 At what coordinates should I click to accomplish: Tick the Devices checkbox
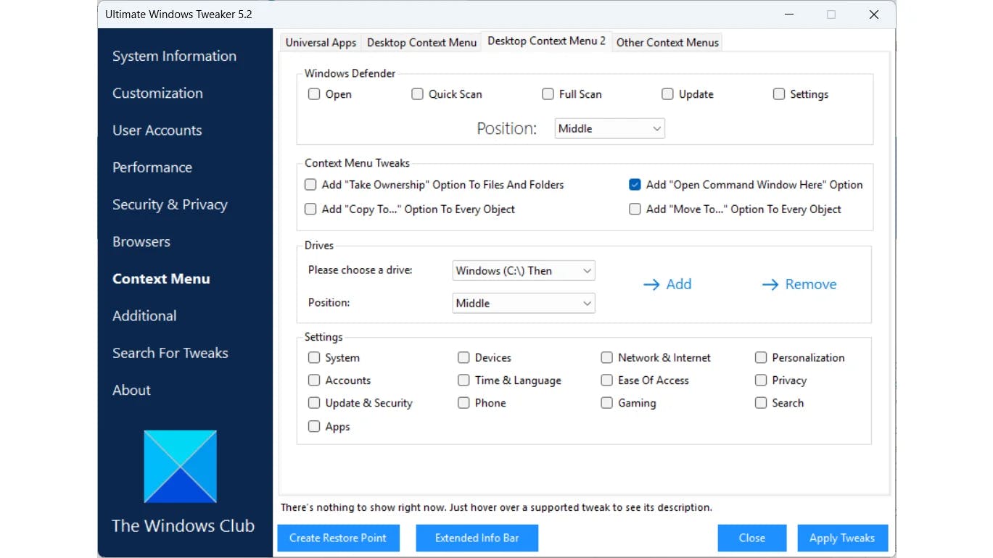pyautogui.click(x=463, y=357)
